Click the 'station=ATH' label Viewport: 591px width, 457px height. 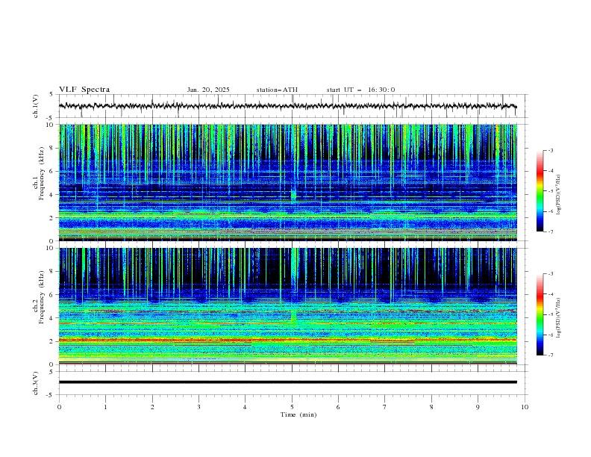coord(277,90)
